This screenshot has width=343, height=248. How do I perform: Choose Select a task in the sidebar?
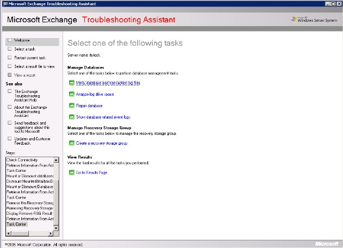[24, 49]
